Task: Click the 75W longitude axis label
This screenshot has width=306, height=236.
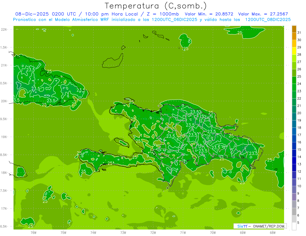Action: (63, 232)
